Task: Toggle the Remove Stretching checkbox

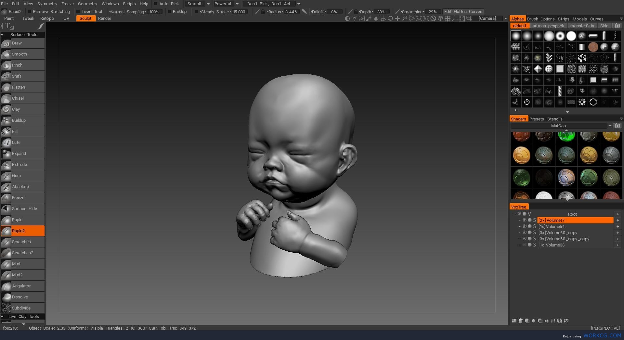Action: pos(29,12)
